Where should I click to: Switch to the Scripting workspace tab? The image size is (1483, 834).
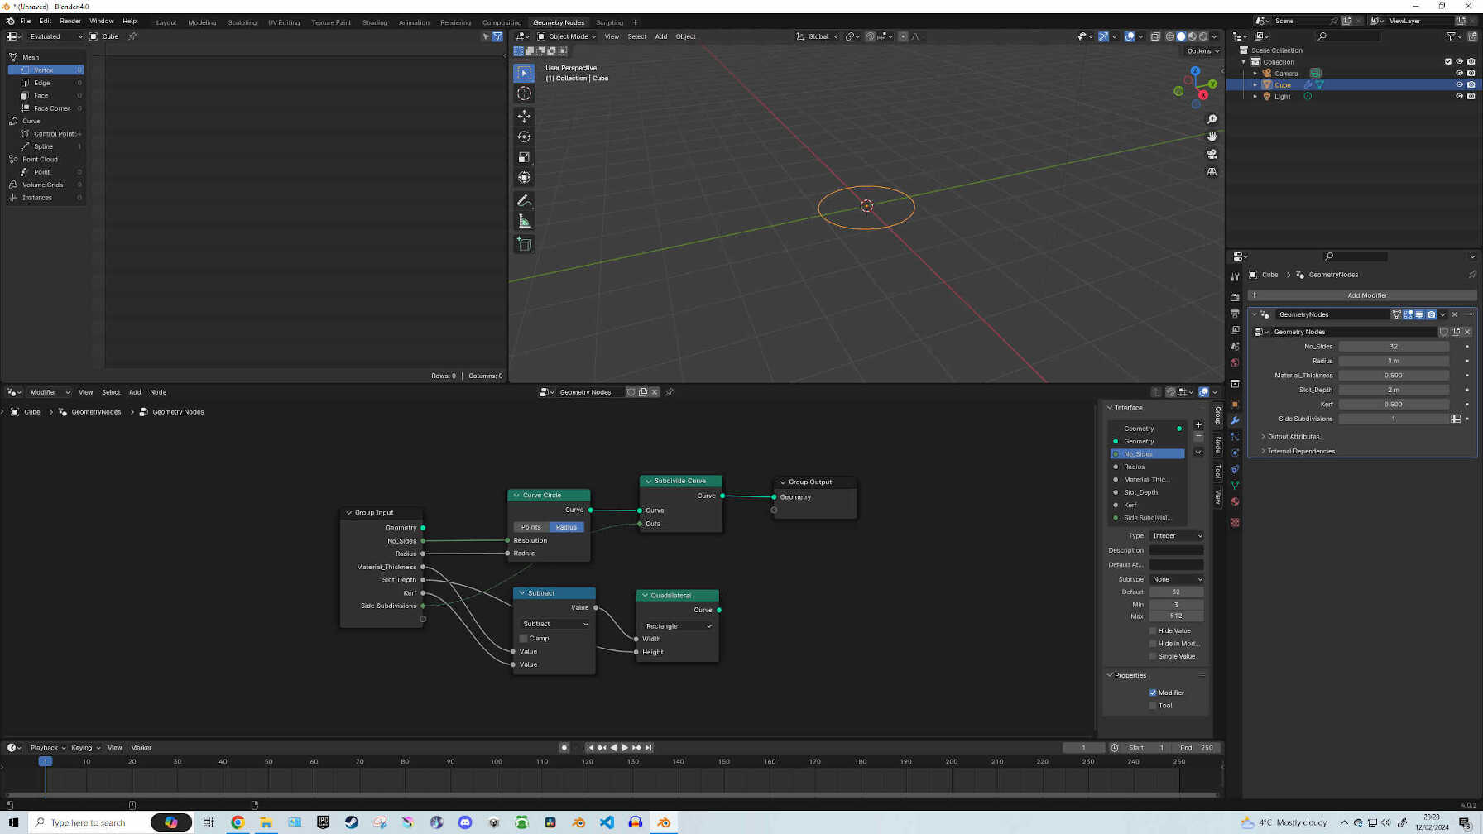point(609,22)
